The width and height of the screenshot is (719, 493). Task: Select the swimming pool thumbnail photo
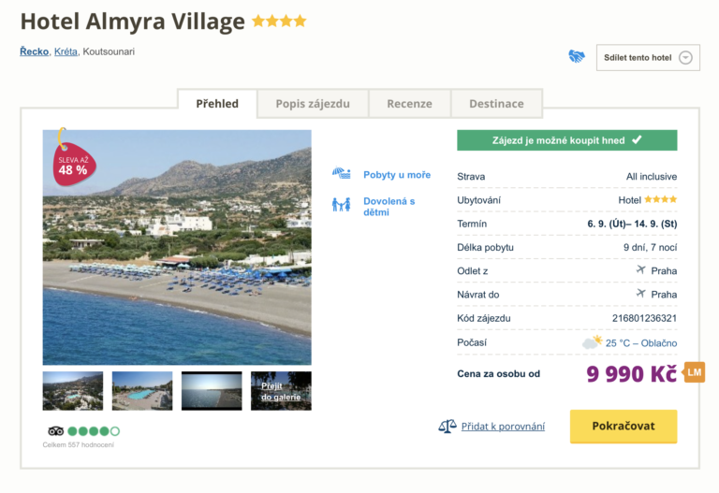tap(142, 391)
